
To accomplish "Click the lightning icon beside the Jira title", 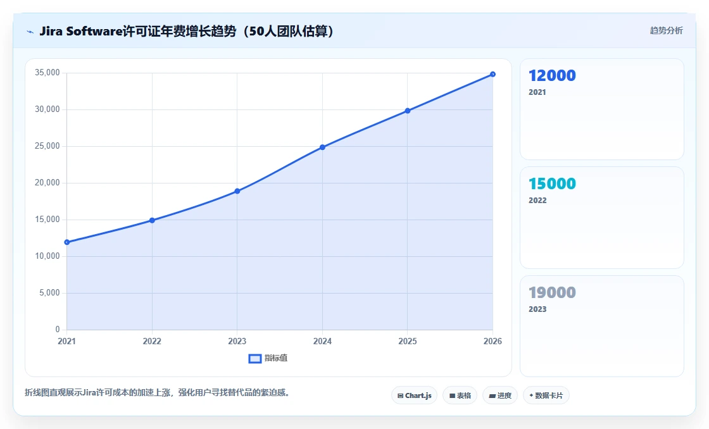I will 30,32.
